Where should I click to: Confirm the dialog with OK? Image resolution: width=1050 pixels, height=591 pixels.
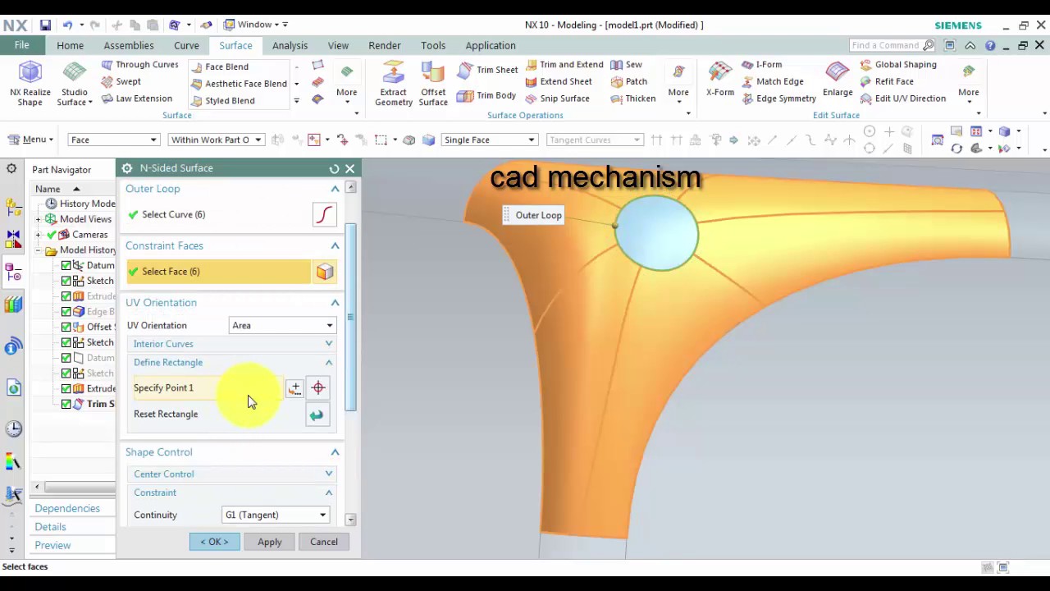[215, 542]
